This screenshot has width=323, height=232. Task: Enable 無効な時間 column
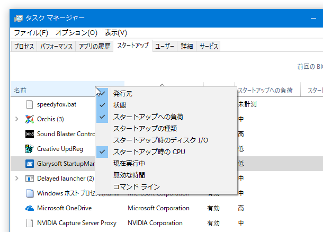point(166,175)
